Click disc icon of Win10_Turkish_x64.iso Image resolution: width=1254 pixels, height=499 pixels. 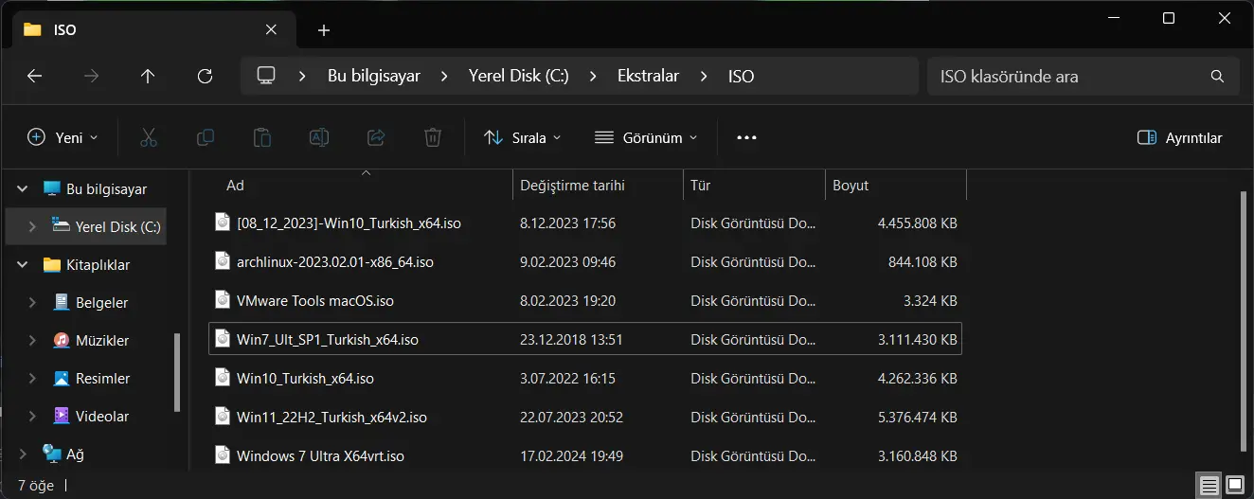point(223,378)
